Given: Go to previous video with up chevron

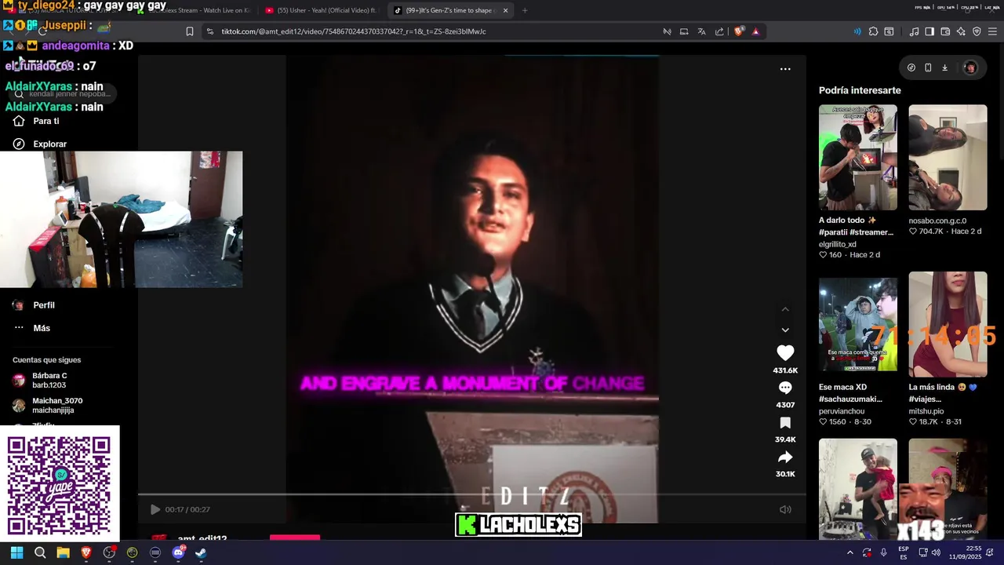Looking at the screenshot, I should 785,309.
